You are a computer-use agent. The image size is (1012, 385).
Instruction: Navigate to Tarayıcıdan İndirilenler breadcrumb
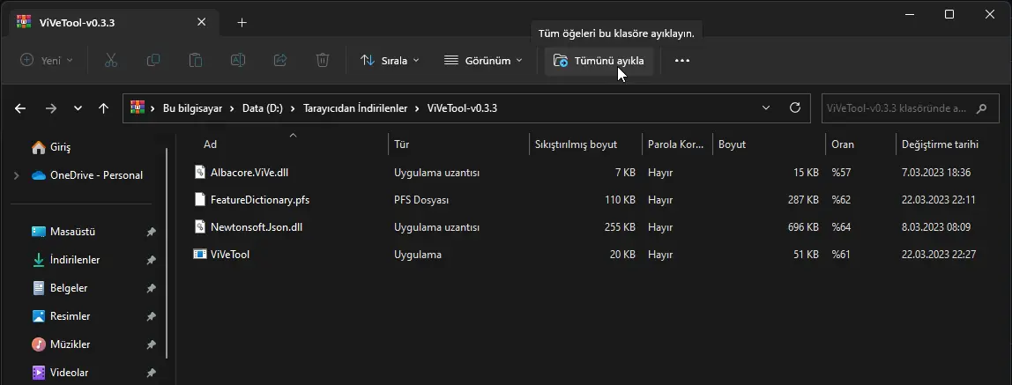(355, 108)
